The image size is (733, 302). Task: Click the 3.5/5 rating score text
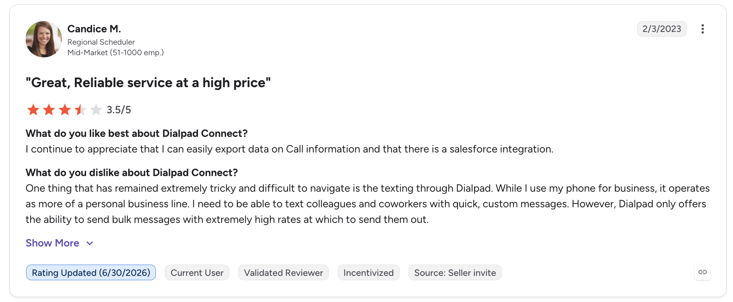pos(119,110)
